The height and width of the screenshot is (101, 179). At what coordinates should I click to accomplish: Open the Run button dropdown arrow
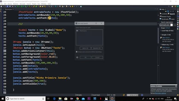tap(23, 6)
